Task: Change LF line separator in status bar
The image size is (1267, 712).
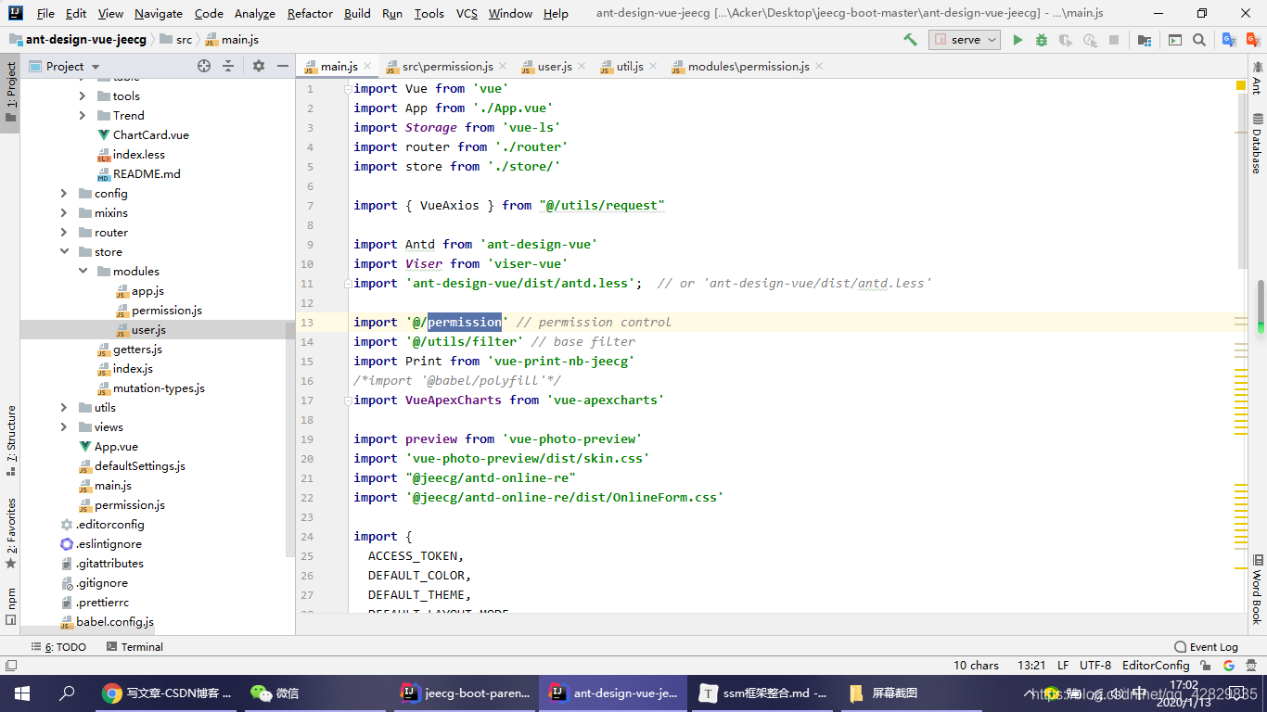Action: (1063, 665)
